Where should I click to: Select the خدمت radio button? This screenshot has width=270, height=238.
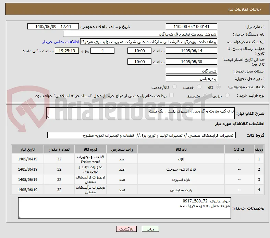coord(199,87)
